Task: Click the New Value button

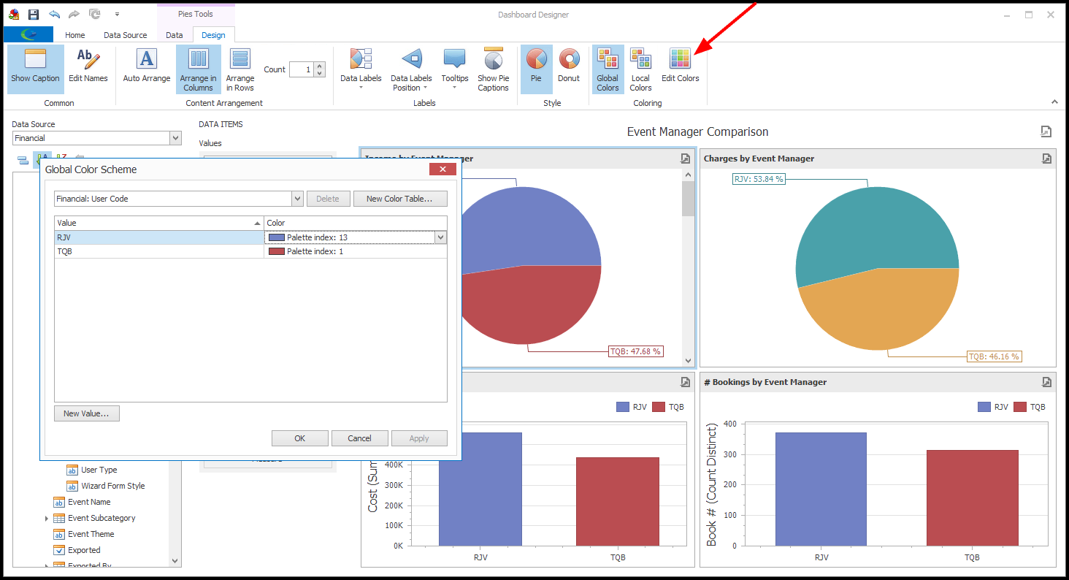Action: tap(86, 413)
